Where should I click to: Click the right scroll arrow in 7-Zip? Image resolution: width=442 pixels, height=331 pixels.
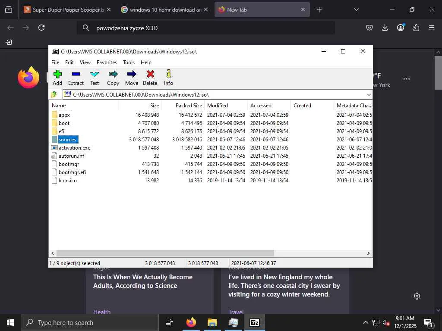(368, 253)
